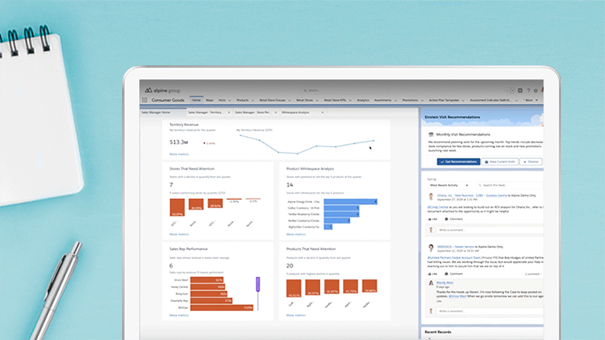Open the favorites list dropdown in header
Viewport: 605px width, 340px height.
(x=512, y=91)
